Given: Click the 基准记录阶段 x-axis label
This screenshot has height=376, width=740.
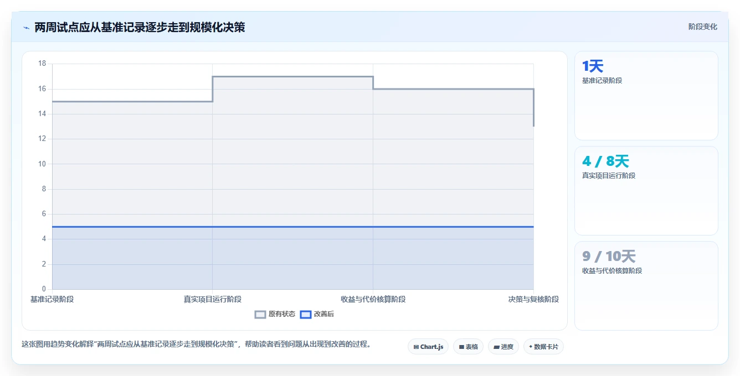Looking at the screenshot, I should tap(52, 299).
